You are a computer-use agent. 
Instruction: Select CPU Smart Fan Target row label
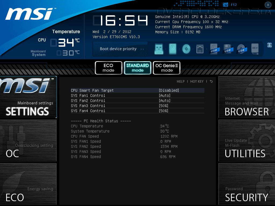click(92, 90)
